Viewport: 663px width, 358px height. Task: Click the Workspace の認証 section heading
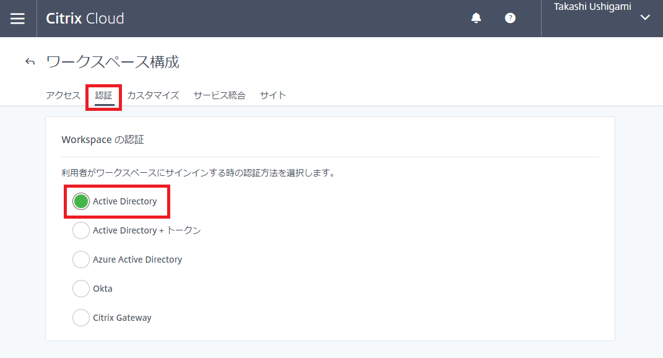102,139
